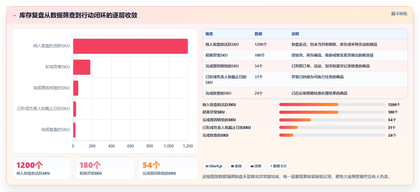Viewport: 420px width, 192px height.
Task: Select the Chart.js chip
Action: pyautogui.click(x=214, y=166)
